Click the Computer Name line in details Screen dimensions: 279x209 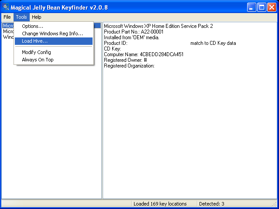point(144,54)
